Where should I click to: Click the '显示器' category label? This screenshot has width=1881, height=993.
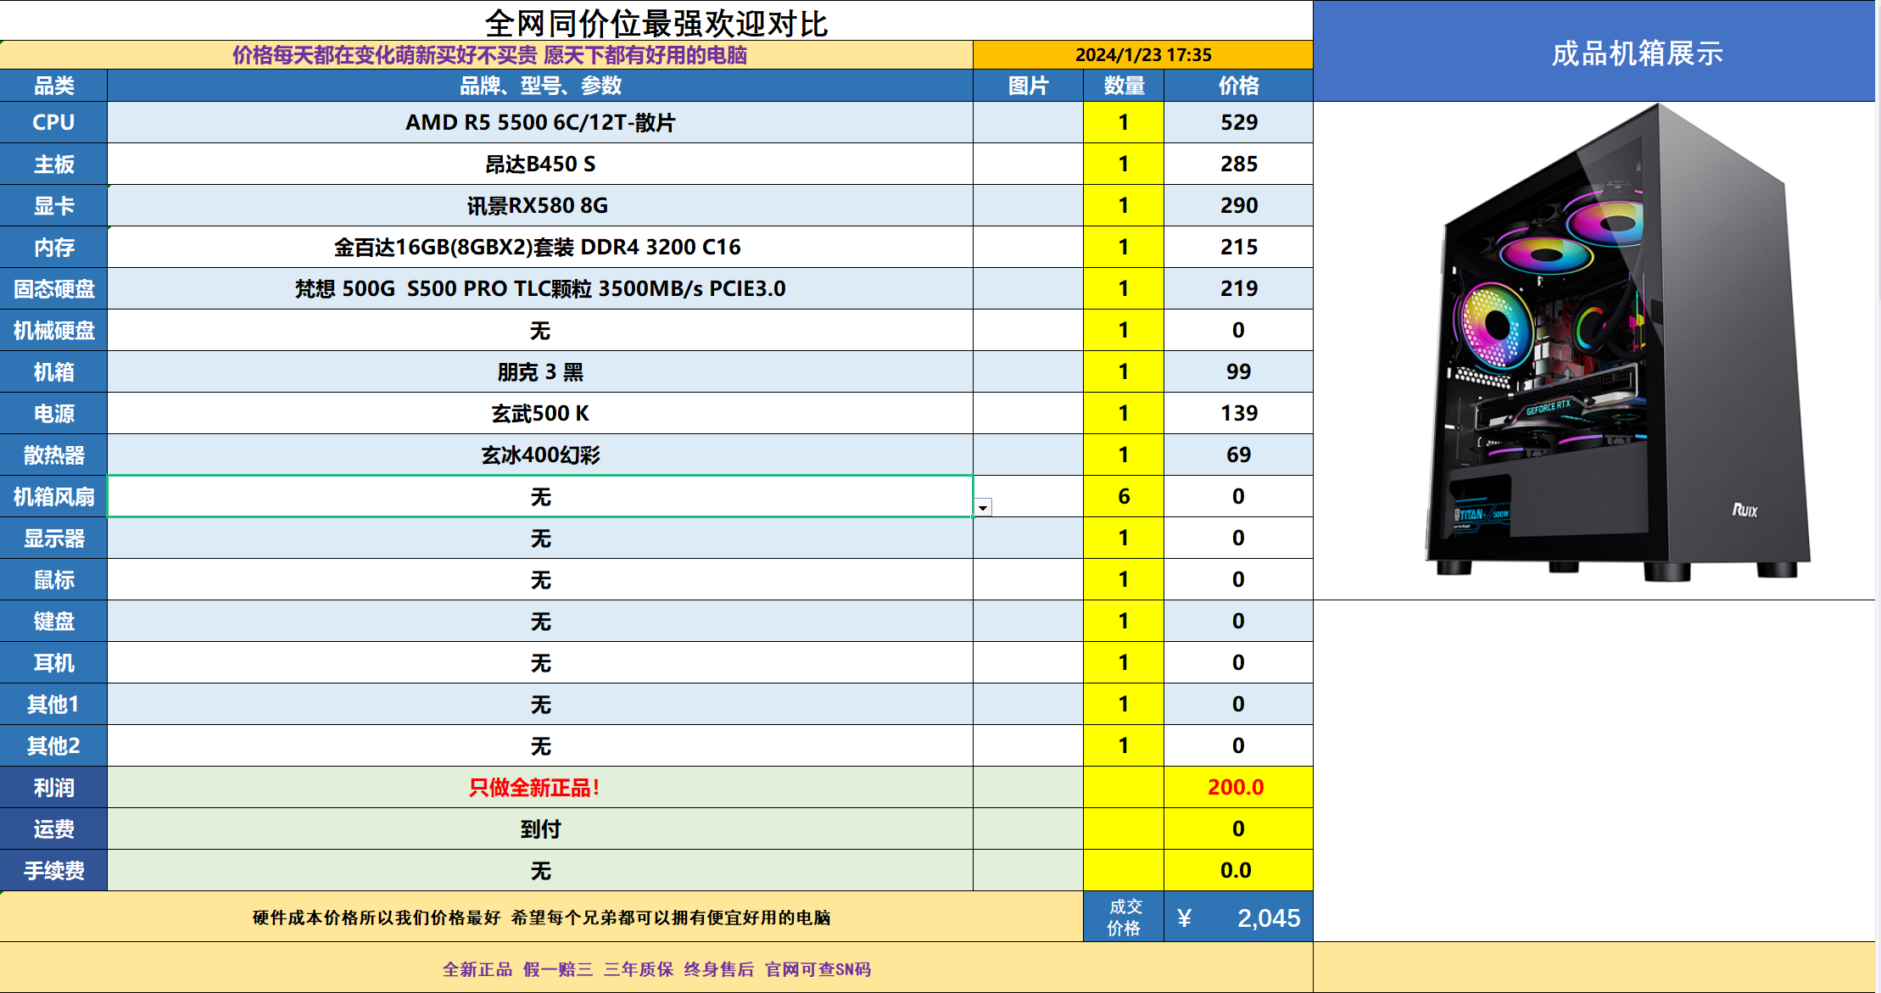pyautogui.click(x=53, y=538)
